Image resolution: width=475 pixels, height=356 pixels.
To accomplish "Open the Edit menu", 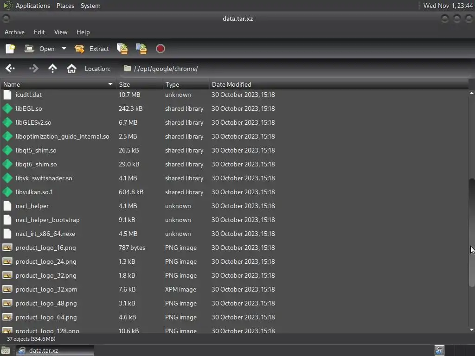I will tap(39, 32).
